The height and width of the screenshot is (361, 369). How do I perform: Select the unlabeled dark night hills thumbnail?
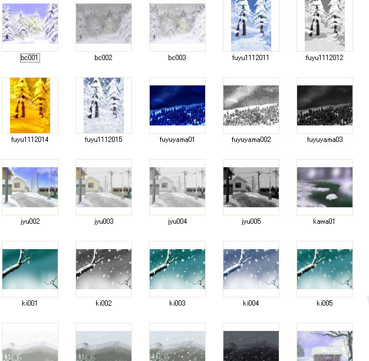[x=251, y=346]
